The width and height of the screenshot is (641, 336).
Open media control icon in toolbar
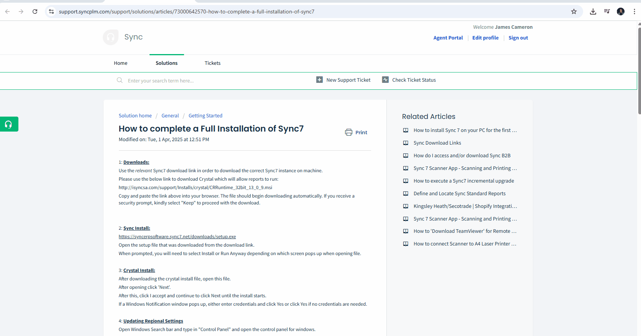point(607,12)
